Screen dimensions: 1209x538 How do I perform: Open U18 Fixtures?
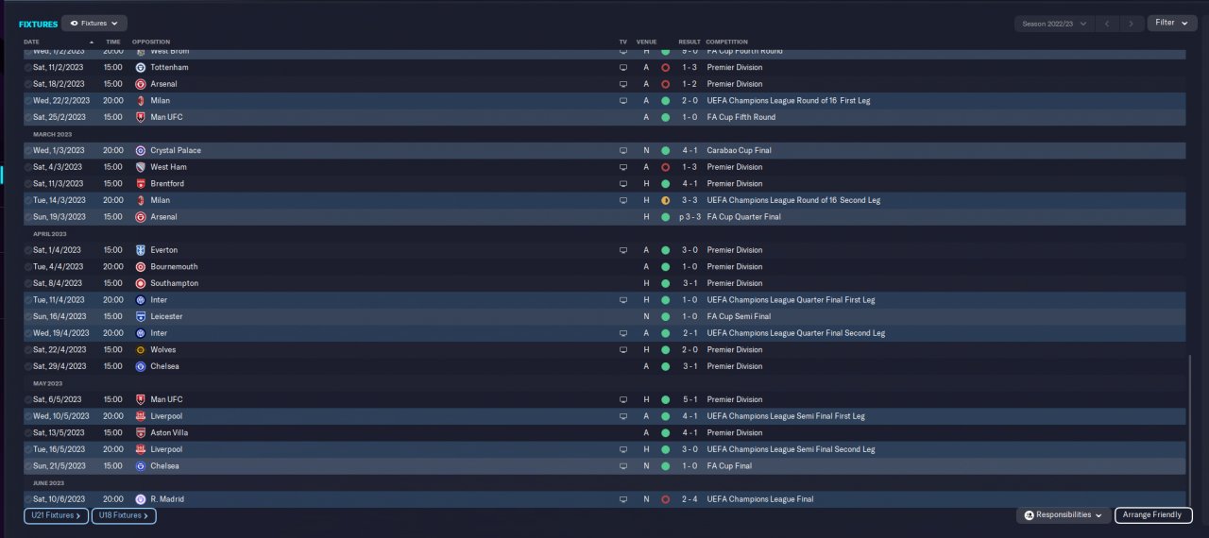pyautogui.click(x=124, y=515)
